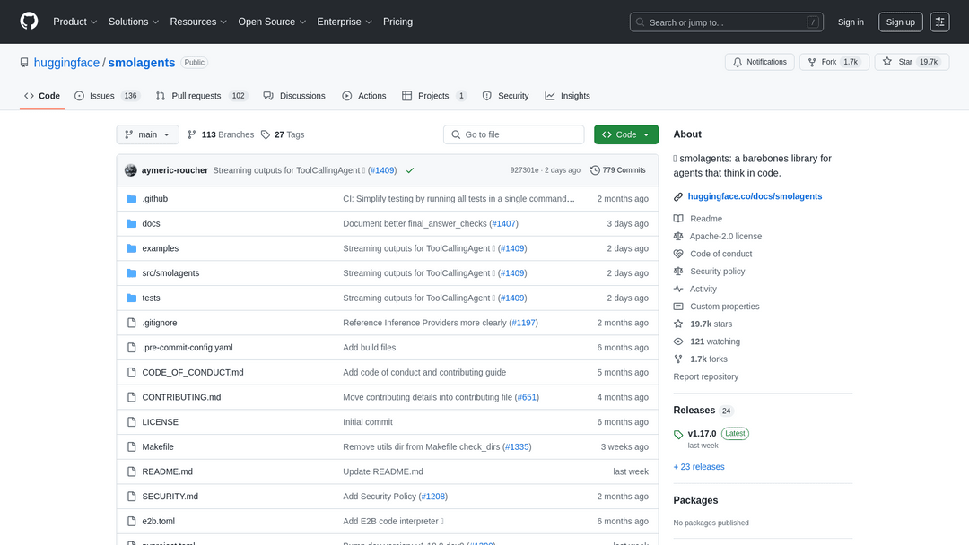The width and height of the screenshot is (969, 545).
Task: Open commit 927301e hash link
Action: [524, 170]
